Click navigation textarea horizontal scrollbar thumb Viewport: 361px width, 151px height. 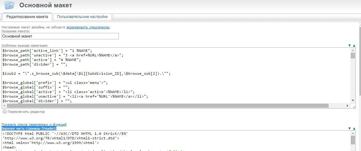pyautogui.click(x=167, y=106)
